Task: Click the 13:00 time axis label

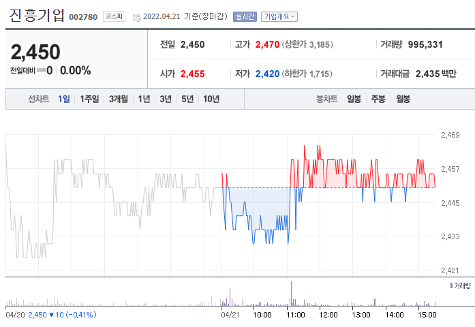Action: coord(361,315)
